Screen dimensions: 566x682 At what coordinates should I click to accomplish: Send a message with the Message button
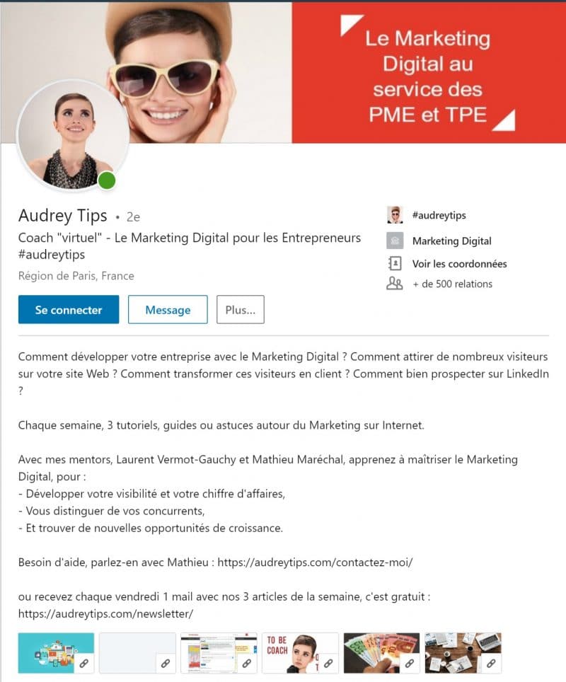168,310
